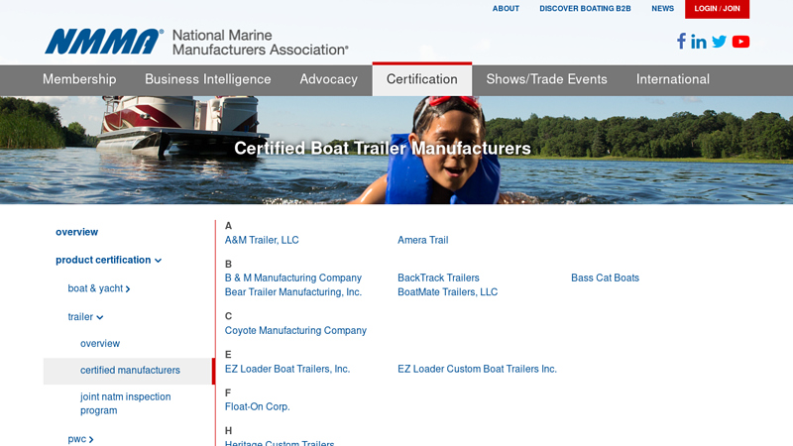Click the NMMA logo
Screen dimensions: 793x446
pyautogui.click(x=104, y=42)
